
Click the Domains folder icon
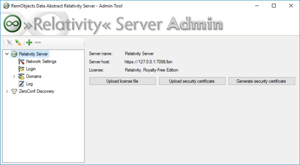tap(21, 76)
